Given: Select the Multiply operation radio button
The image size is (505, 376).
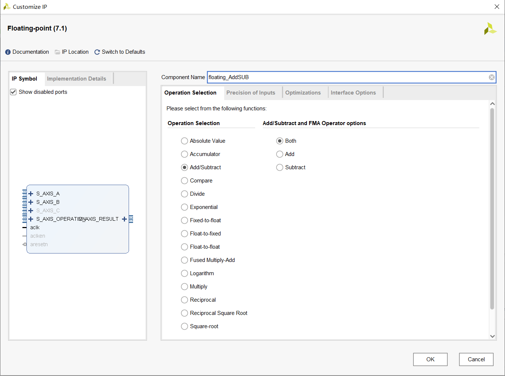Looking at the screenshot, I should tap(185, 287).
